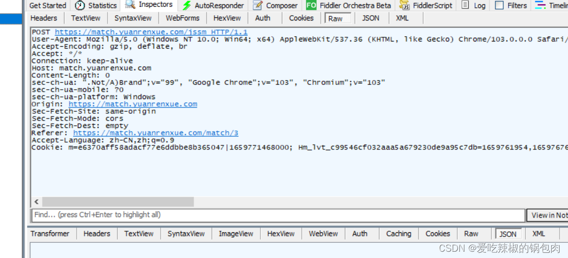Click the AutoResponder lightning icon
The height and width of the screenshot is (258, 568).
tap(187, 5)
